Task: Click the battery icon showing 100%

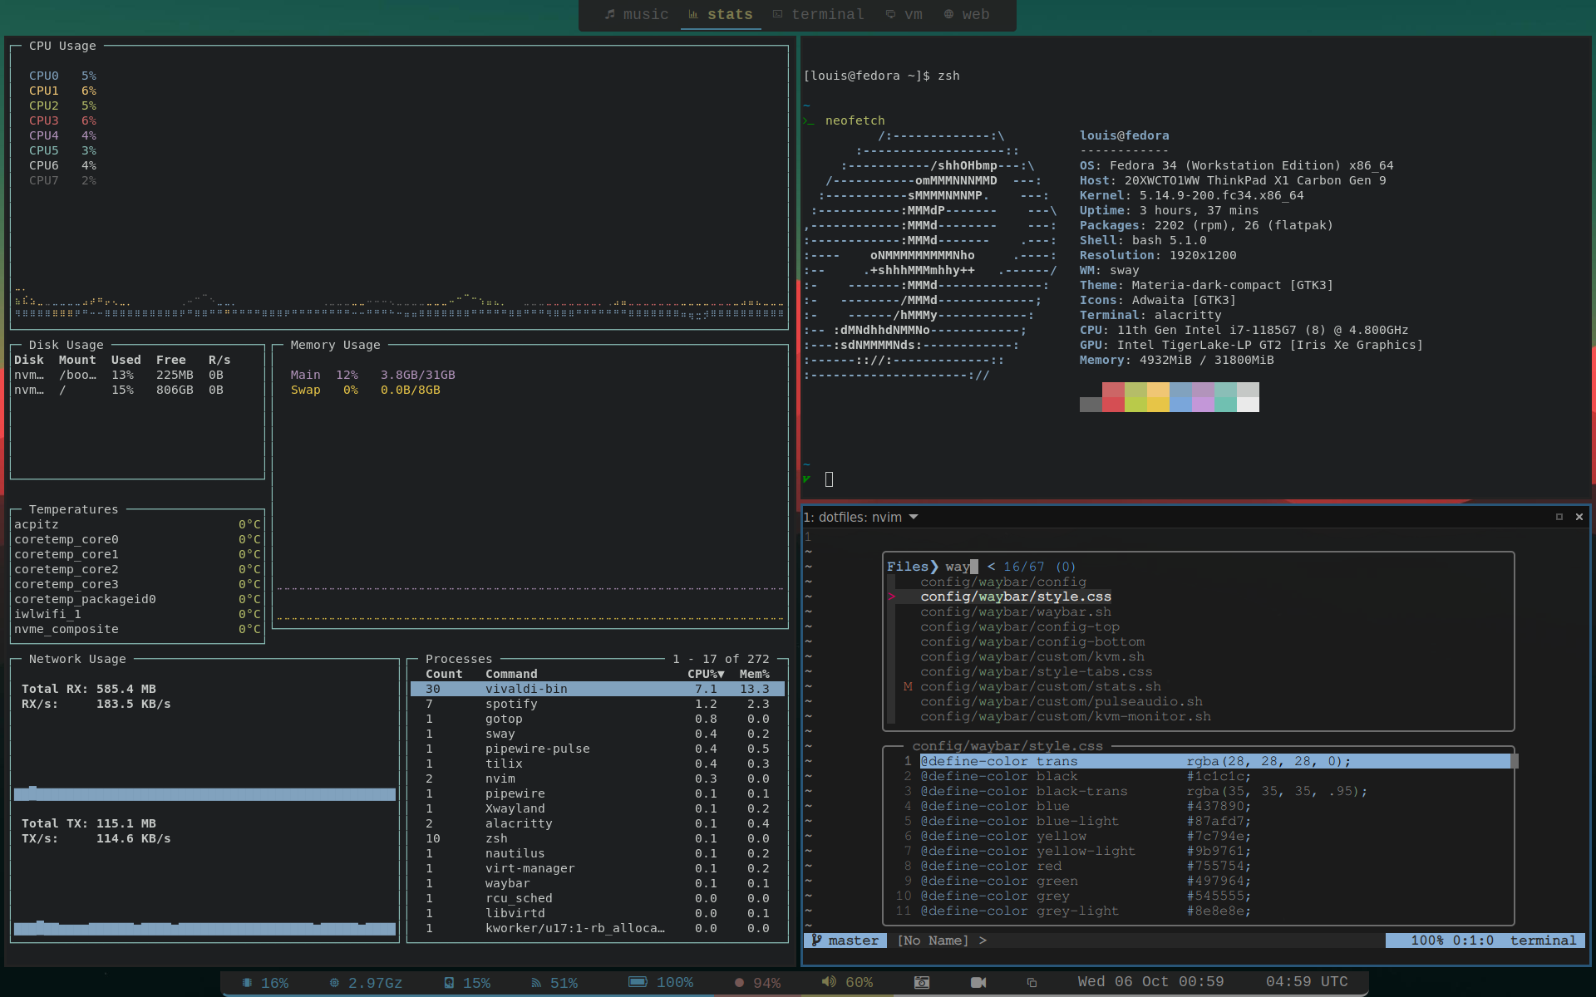Action: [x=638, y=982]
